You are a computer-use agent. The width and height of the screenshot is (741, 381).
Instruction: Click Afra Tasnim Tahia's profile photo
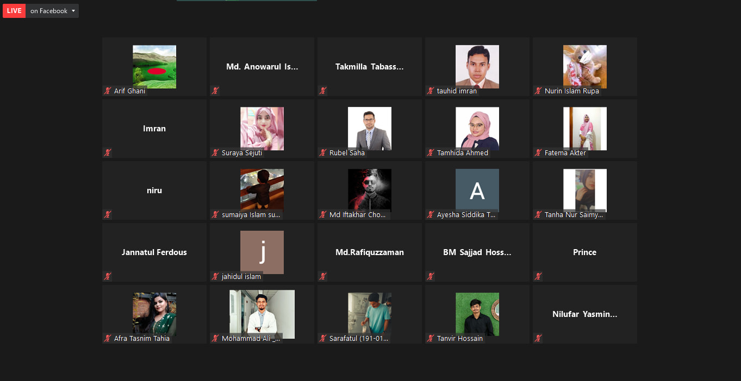[154, 314]
